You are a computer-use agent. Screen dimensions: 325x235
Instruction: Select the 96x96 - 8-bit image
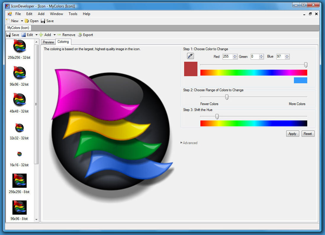tap(19, 210)
